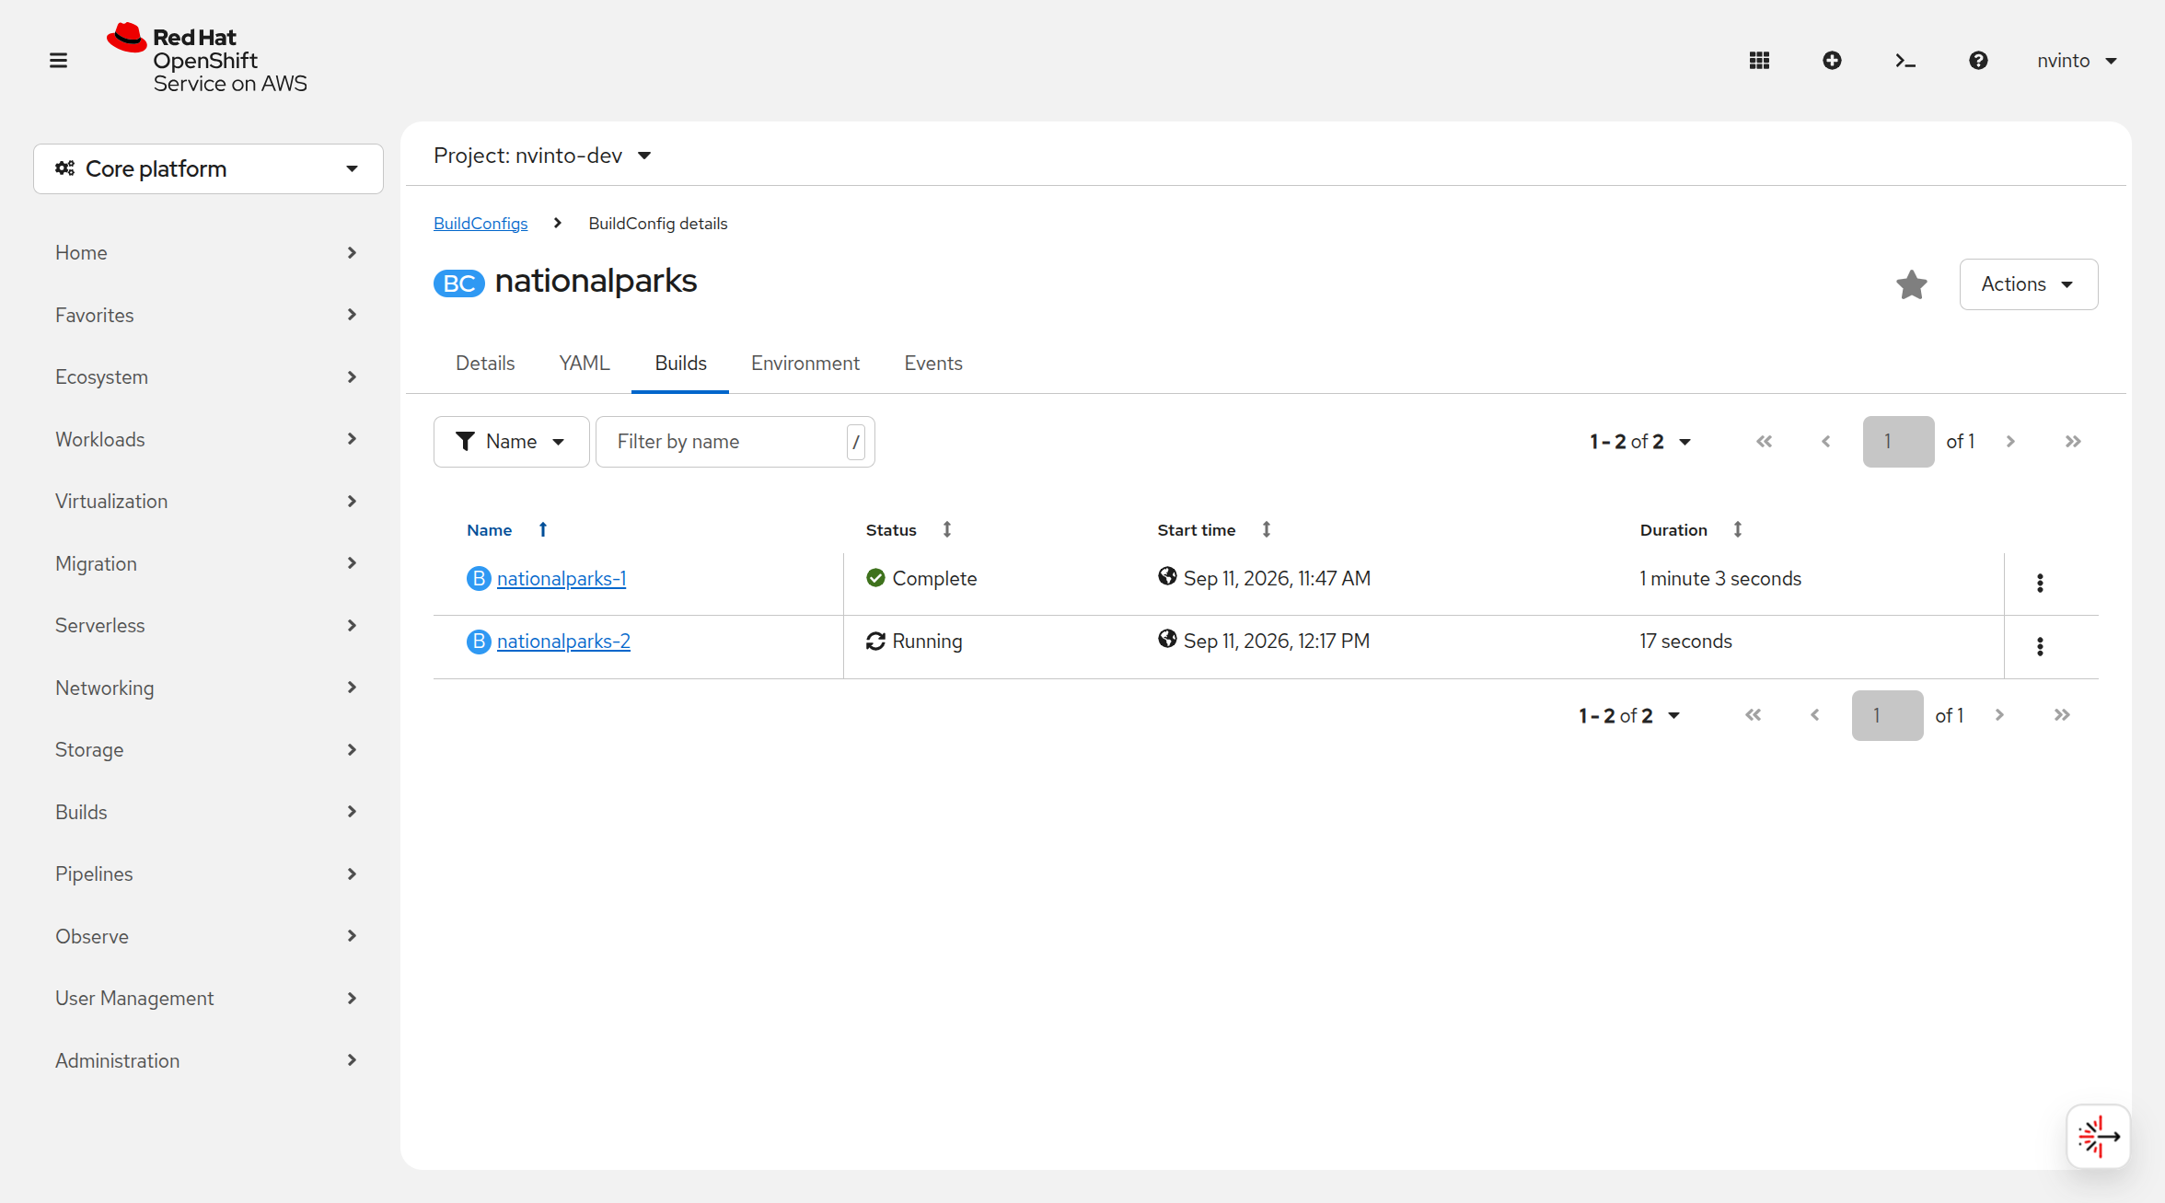Open the Core platform perspective switcher

208,168
